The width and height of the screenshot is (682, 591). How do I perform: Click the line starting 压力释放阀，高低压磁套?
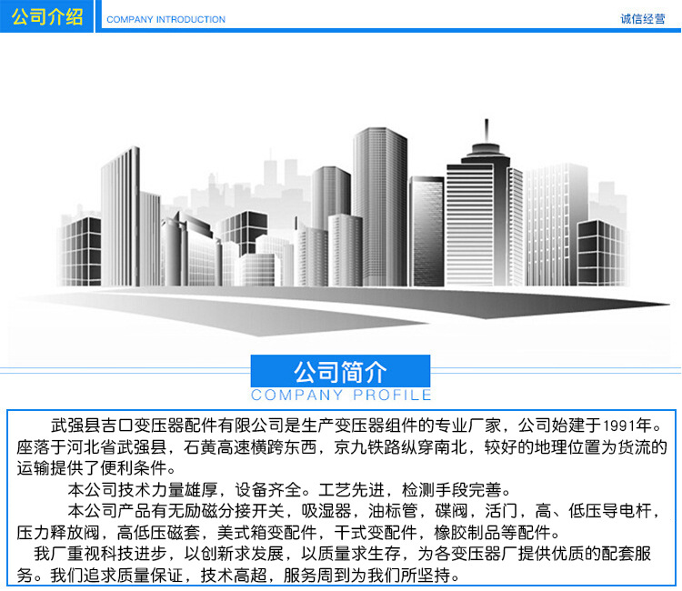pos(288,532)
